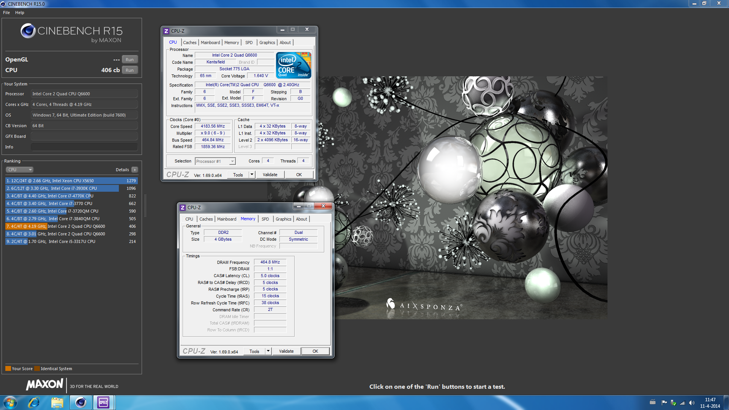Screen dimensions: 729x410
Task: Click the CPU-Z title icon in processor window
Action: (166, 31)
